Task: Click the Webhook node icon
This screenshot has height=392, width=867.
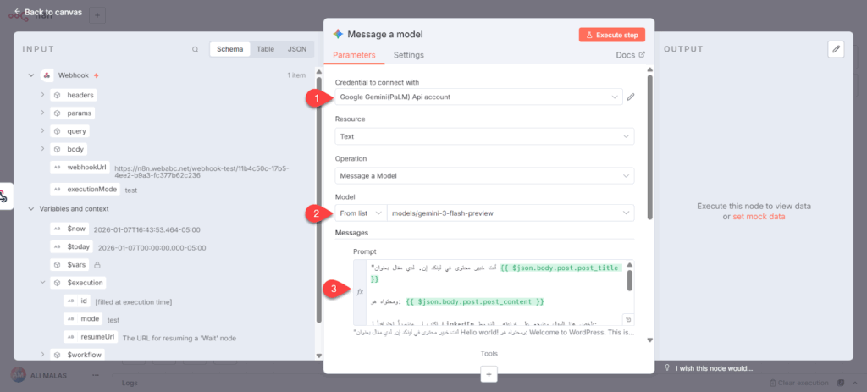Action: tap(47, 75)
